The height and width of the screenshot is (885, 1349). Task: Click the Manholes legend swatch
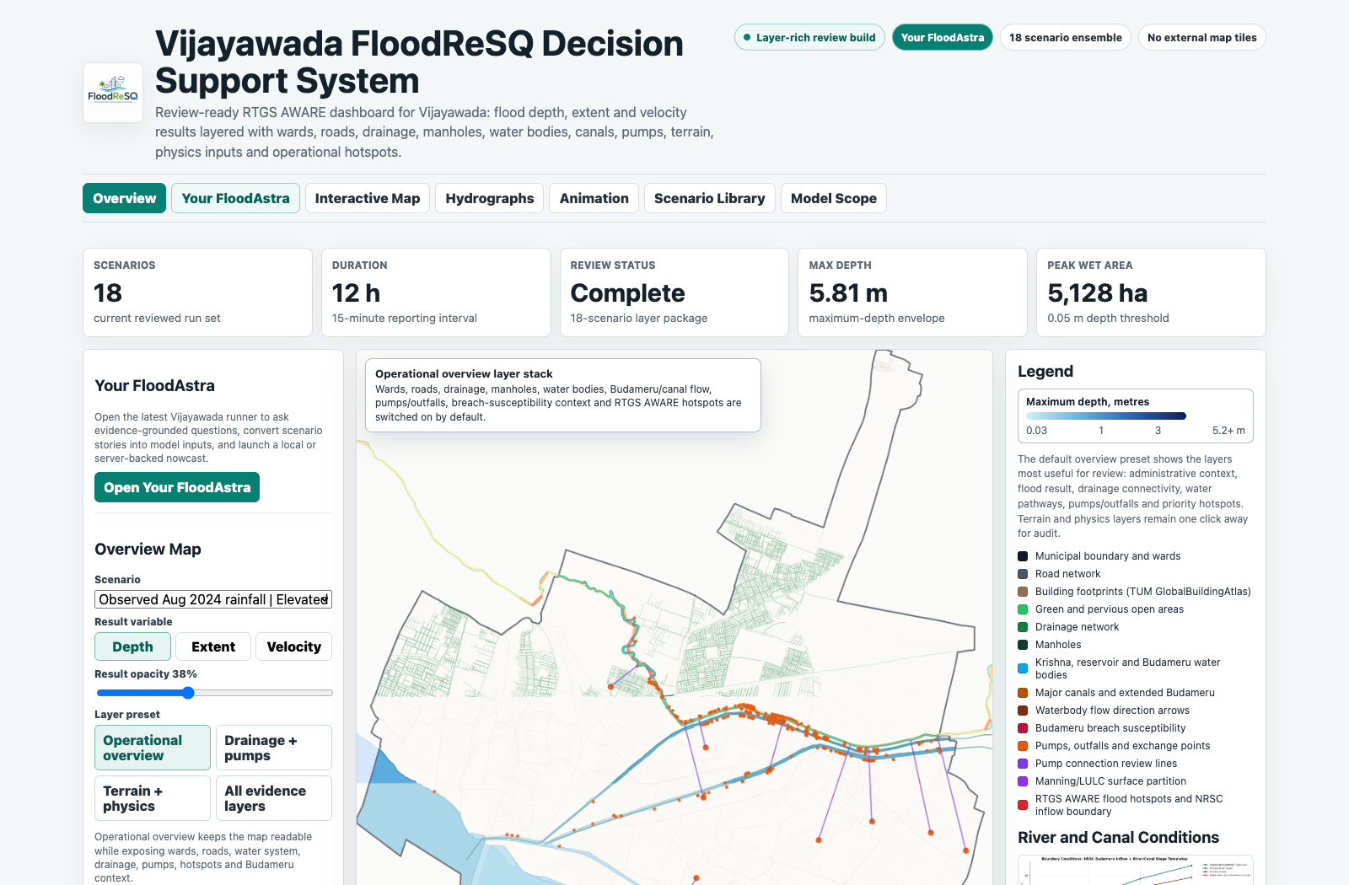pyautogui.click(x=1023, y=645)
